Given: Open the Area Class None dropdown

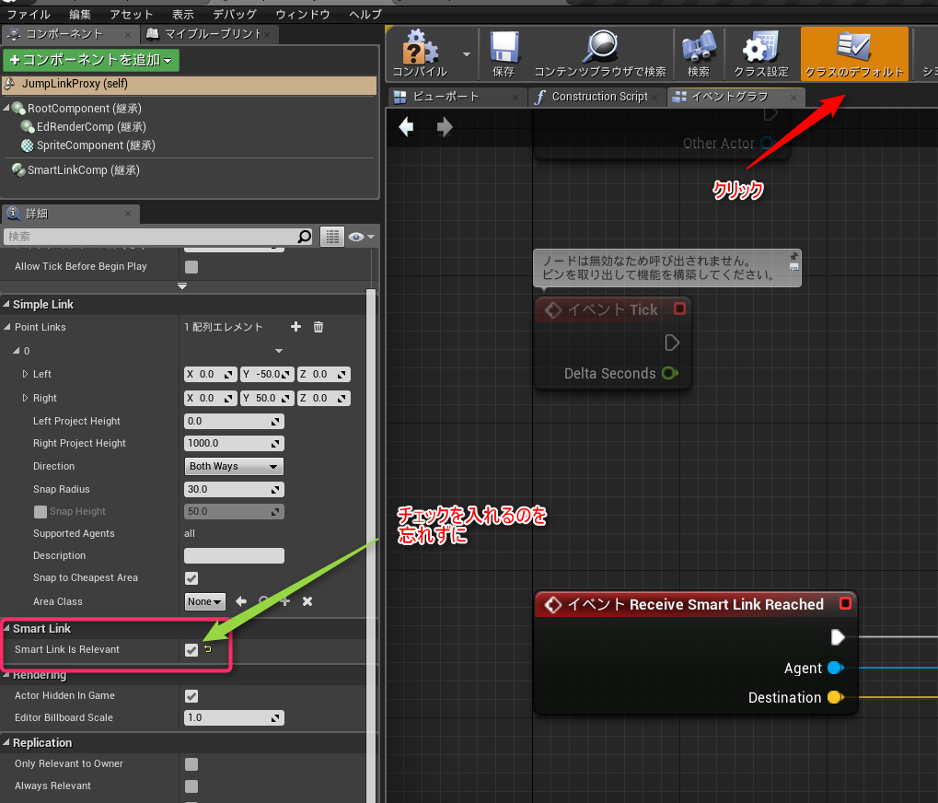Looking at the screenshot, I should pos(203,601).
